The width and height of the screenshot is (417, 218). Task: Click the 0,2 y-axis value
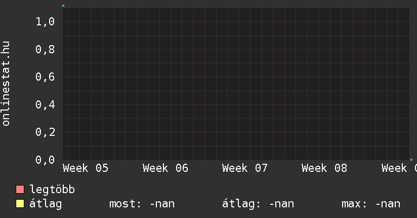[x=45, y=132]
